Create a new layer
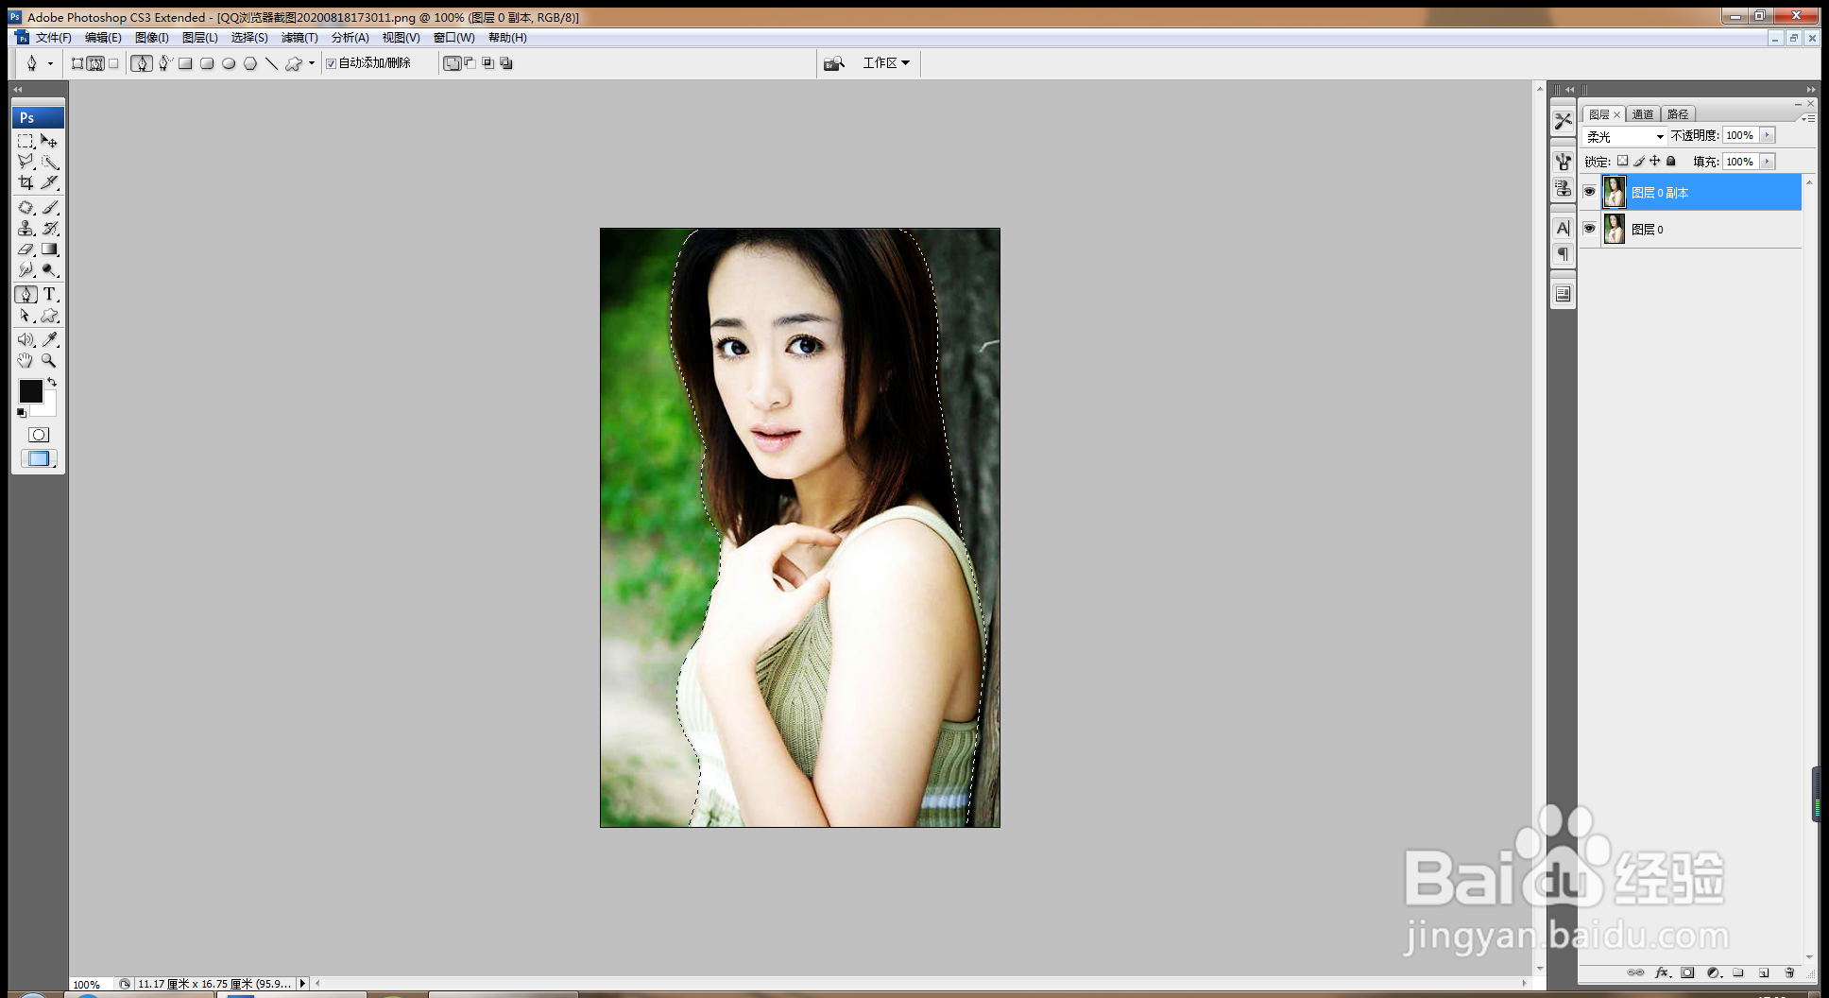 point(1764,972)
